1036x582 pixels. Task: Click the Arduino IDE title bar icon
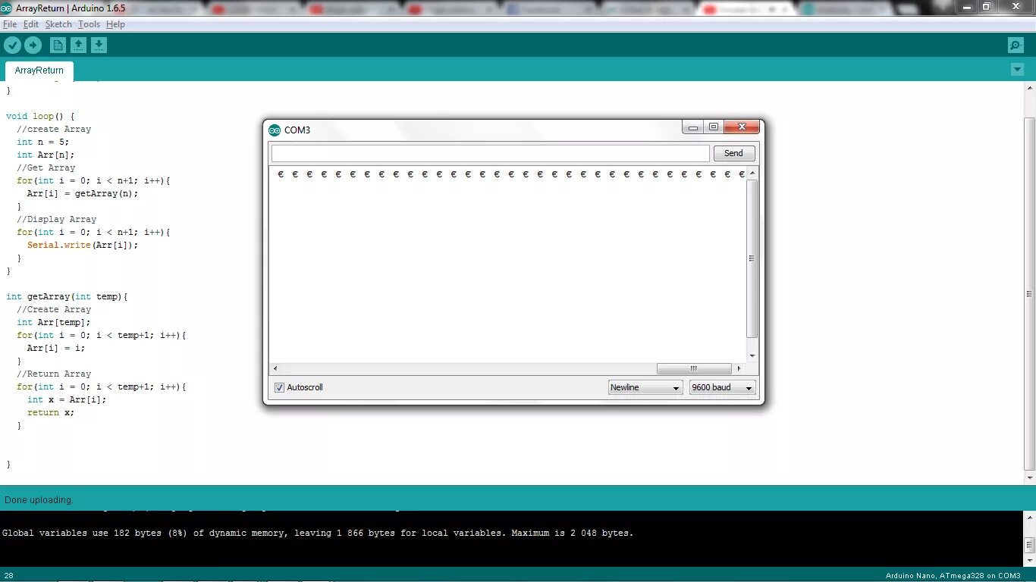point(6,8)
